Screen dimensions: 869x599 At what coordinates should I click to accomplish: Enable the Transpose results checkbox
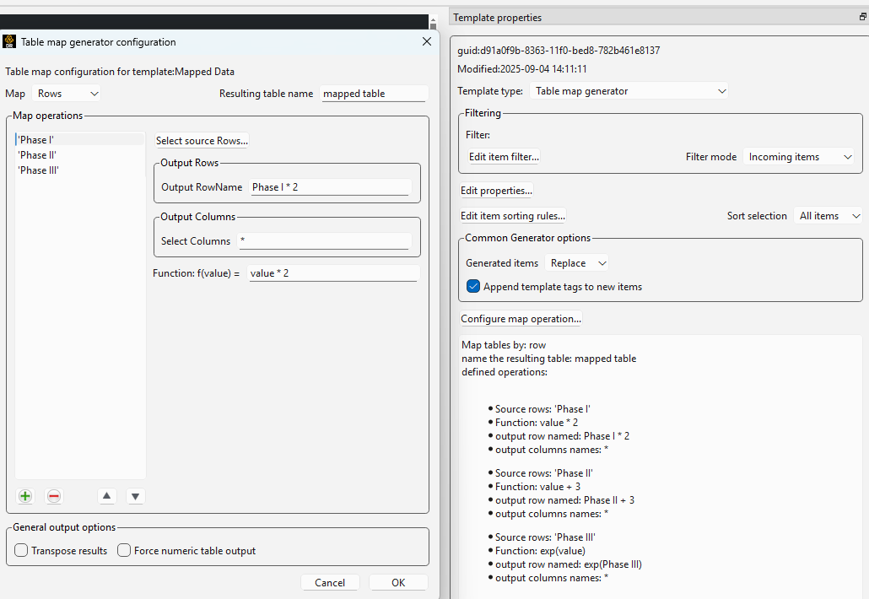tap(22, 551)
